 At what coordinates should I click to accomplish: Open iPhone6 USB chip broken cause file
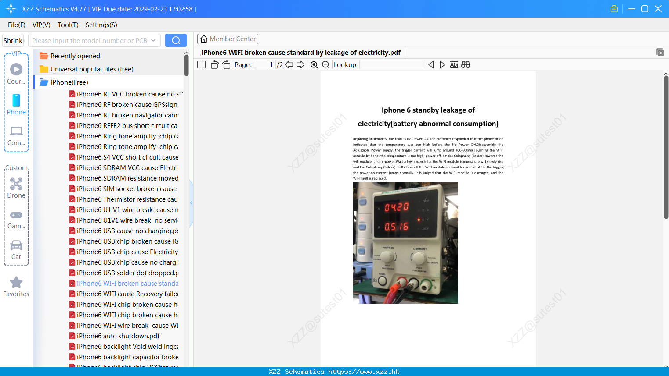pos(124,241)
